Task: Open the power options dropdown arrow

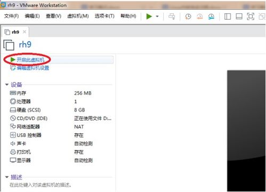Action: click(x=157, y=17)
